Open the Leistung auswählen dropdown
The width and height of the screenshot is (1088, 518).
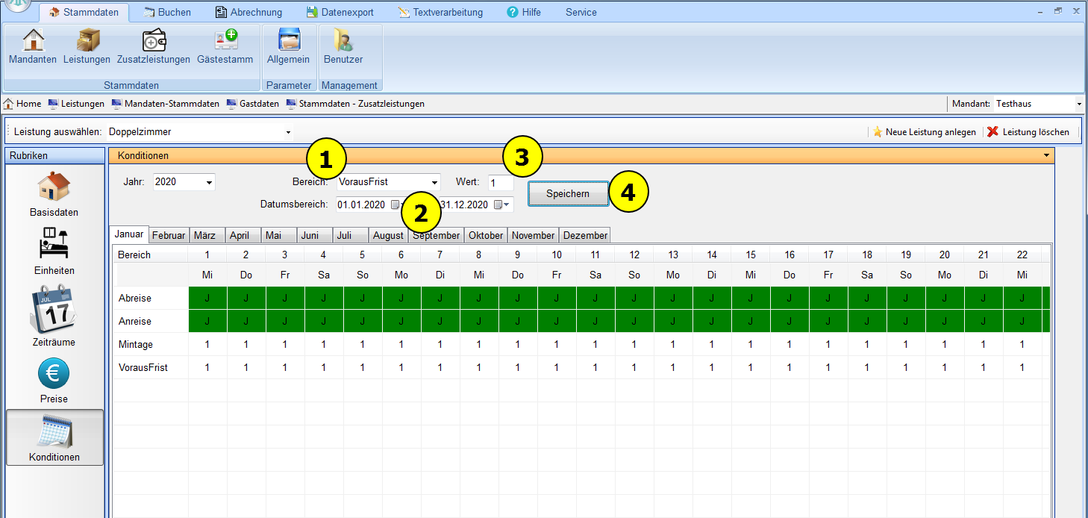(x=288, y=132)
